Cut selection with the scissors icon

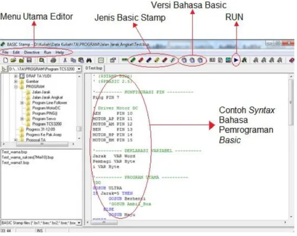pos(65,60)
